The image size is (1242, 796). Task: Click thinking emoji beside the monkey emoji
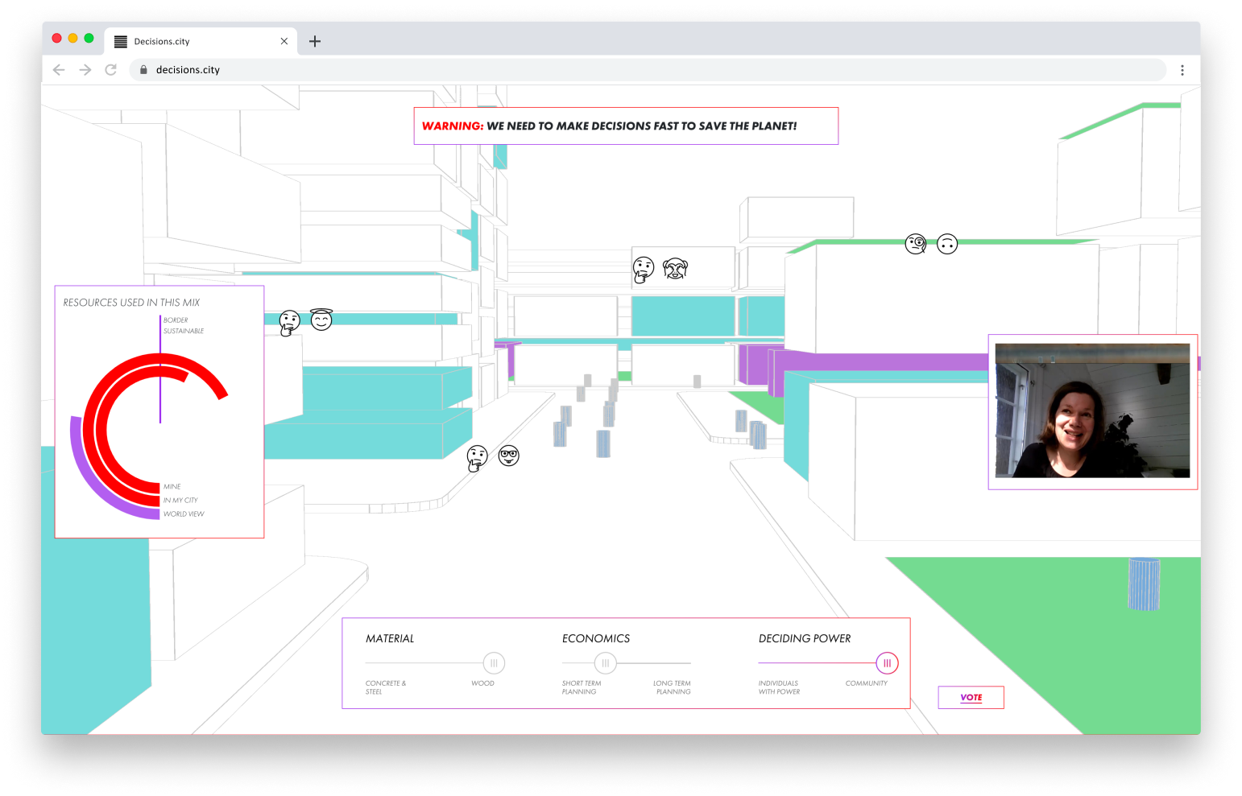(x=643, y=270)
